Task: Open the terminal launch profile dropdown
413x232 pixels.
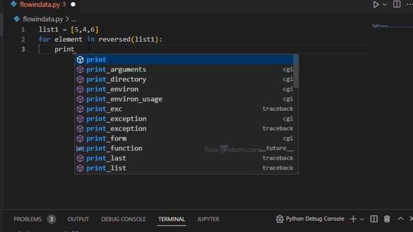Action: pos(362,219)
